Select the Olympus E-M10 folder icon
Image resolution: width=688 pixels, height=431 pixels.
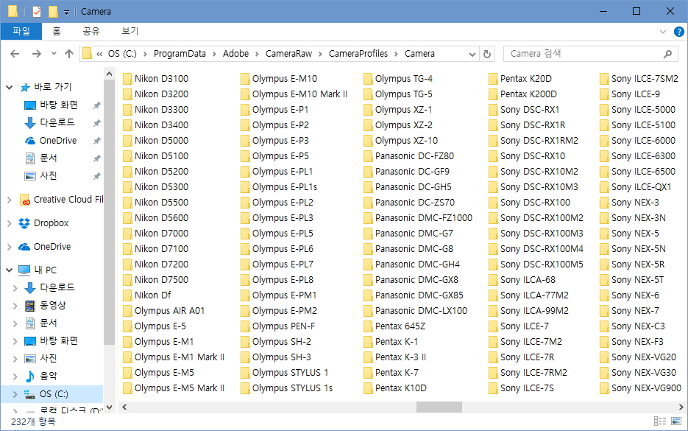245,79
